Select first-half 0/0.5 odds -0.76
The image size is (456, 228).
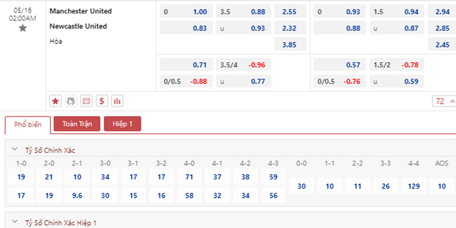[340, 81]
